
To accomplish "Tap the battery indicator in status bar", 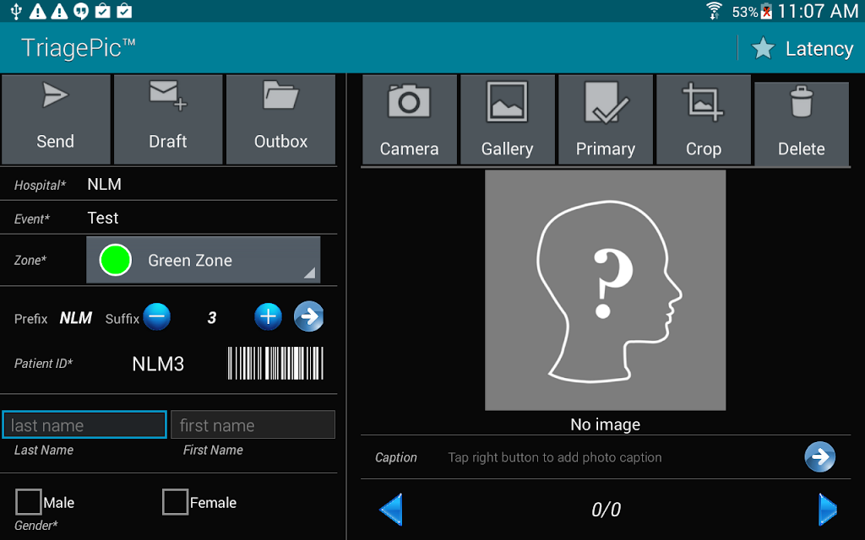I will click(766, 11).
